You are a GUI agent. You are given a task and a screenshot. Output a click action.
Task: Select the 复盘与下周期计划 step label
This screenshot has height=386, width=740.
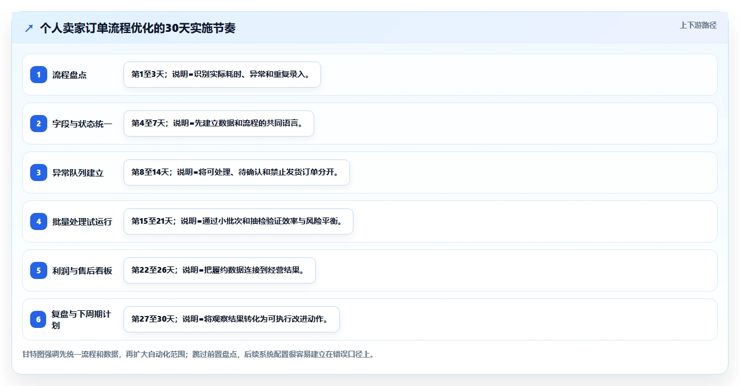81,319
